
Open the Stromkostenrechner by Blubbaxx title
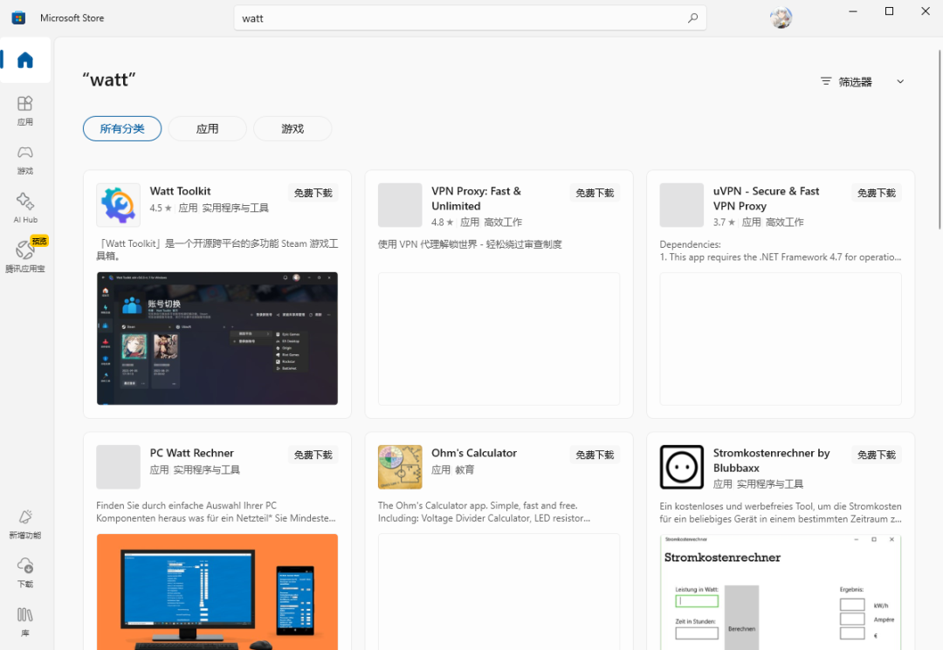tap(772, 460)
